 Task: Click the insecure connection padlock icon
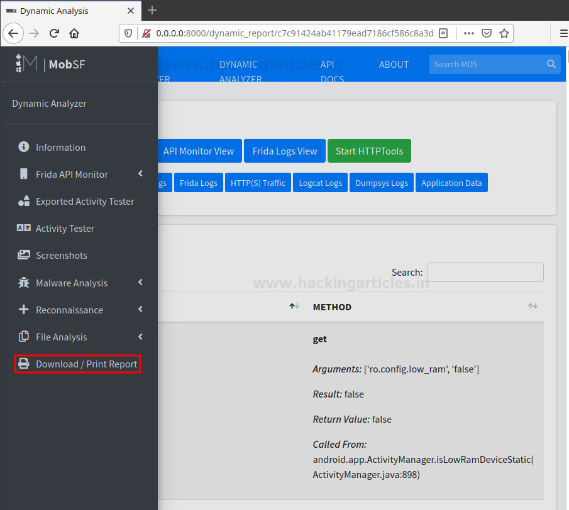point(146,33)
